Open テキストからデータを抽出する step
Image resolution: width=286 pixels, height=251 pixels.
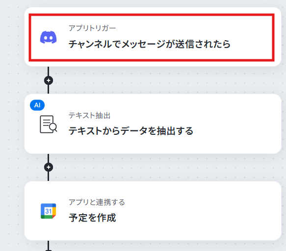(131, 131)
